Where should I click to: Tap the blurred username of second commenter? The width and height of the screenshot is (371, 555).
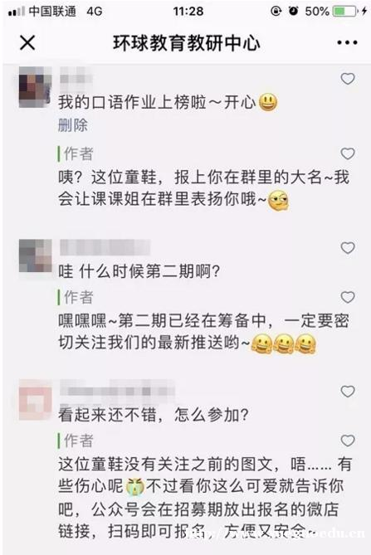click(x=105, y=247)
